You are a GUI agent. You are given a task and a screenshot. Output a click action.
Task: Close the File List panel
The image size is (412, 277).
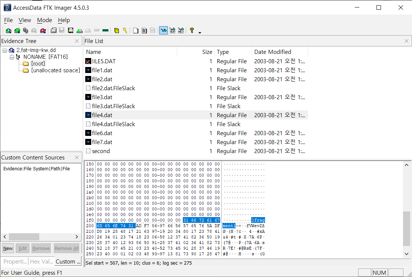(406, 41)
